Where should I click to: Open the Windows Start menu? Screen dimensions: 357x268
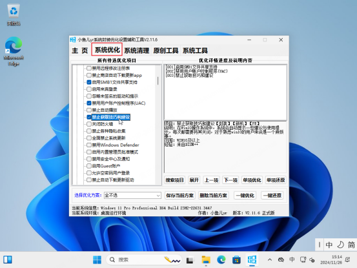[x=97, y=260]
